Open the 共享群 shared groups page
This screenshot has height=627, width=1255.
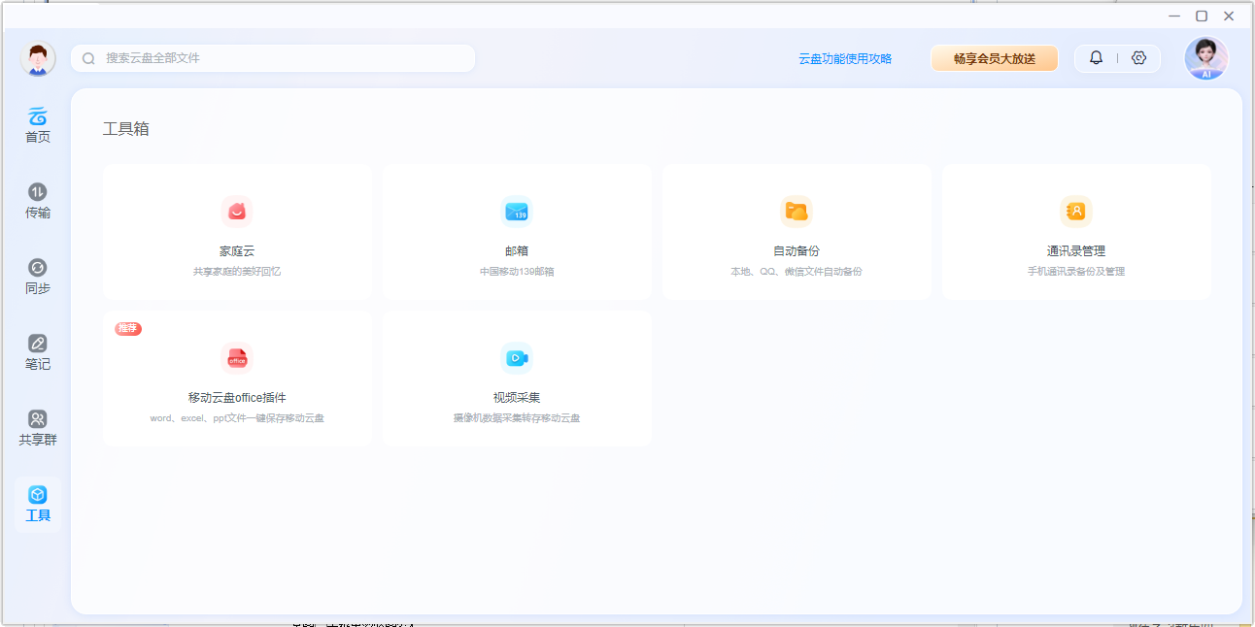(38, 428)
